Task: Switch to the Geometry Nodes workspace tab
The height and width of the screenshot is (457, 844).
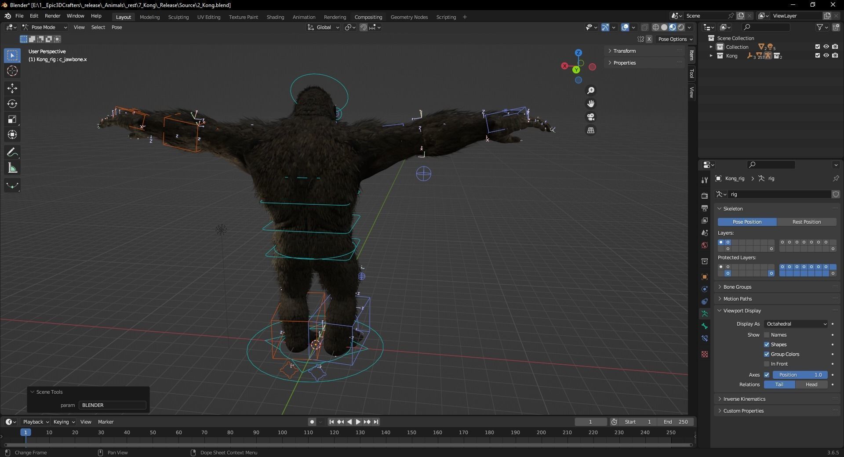Action: [x=409, y=17]
